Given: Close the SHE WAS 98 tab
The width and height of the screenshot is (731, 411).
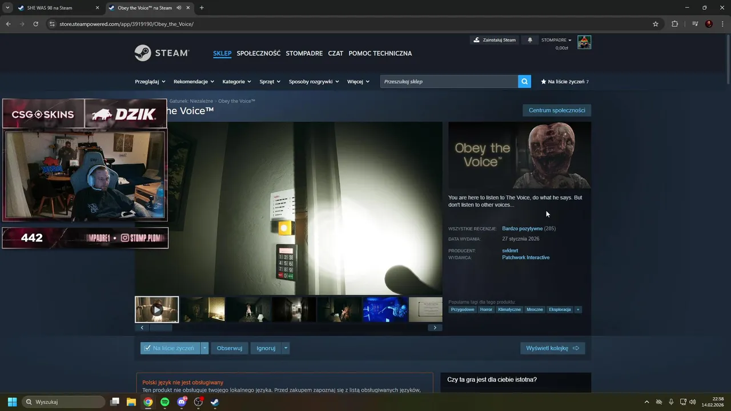Looking at the screenshot, I should pyautogui.click(x=97, y=8).
